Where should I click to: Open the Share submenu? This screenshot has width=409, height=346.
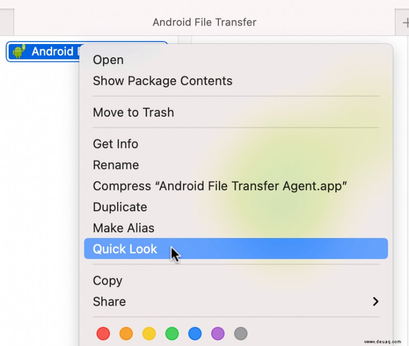[236, 301]
